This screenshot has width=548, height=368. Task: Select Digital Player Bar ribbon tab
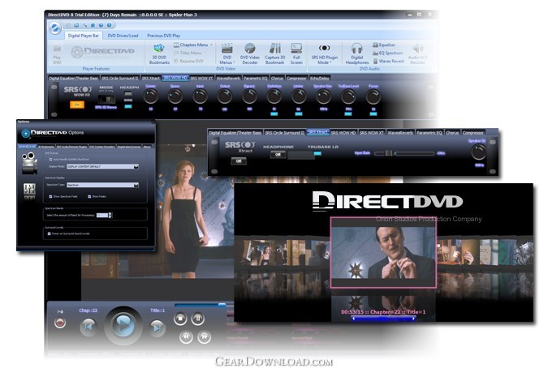(x=83, y=36)
